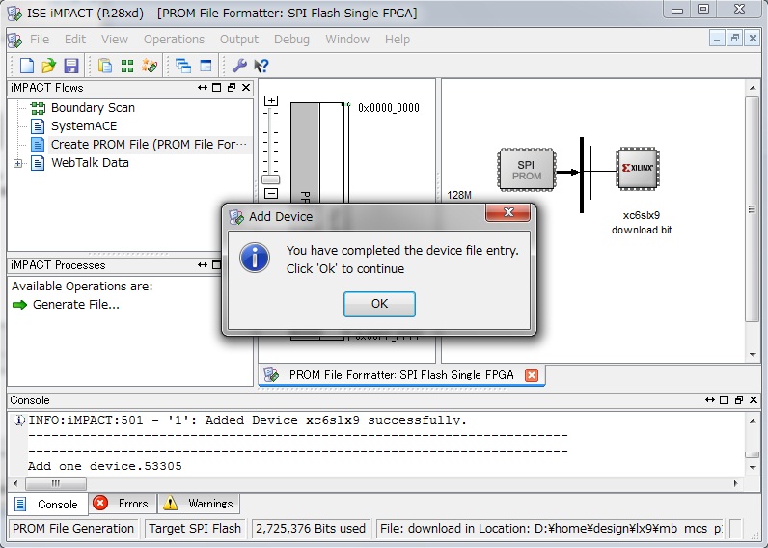The image size is (768, 548).
Task: Open the Operations menu
Action: pyautogui.click(x=174, y=40)
